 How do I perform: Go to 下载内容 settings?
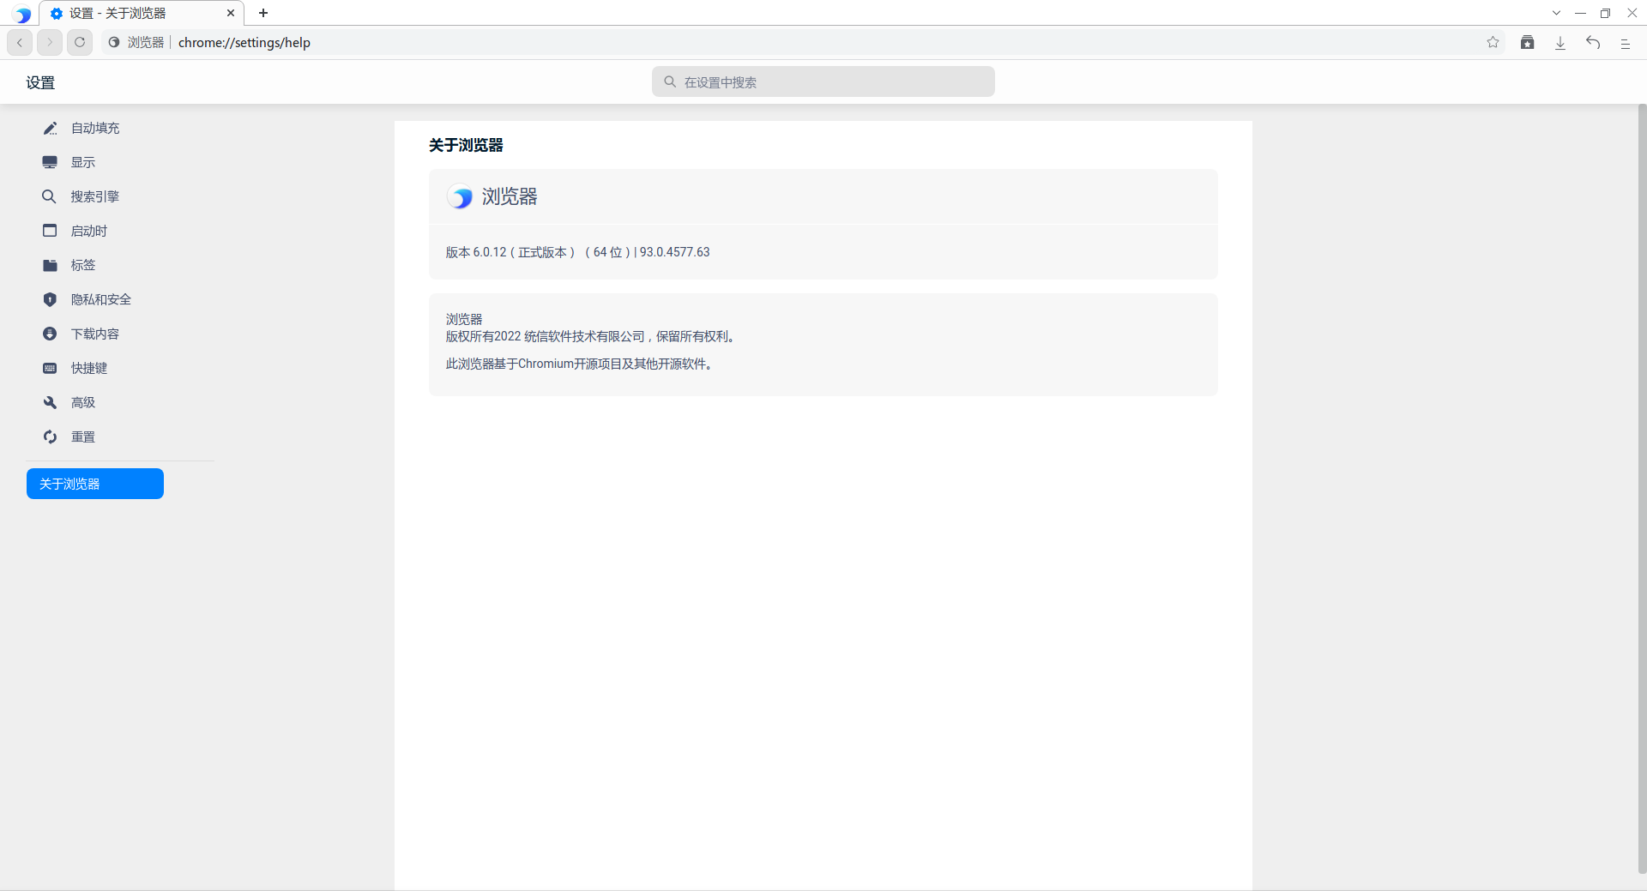coord(95,334)
